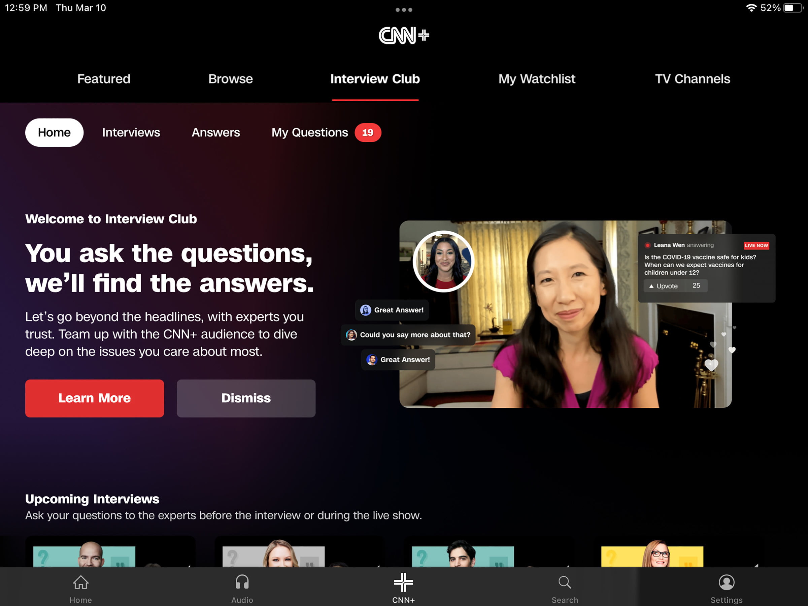Tap the lower 'Great Answer!' comment bubble
The height and width of the screenshot is (606, 808).
click(399, 360)
